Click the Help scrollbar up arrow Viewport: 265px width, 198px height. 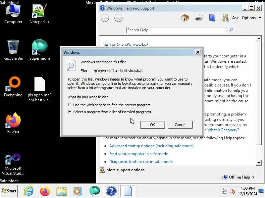pos(259,38)
